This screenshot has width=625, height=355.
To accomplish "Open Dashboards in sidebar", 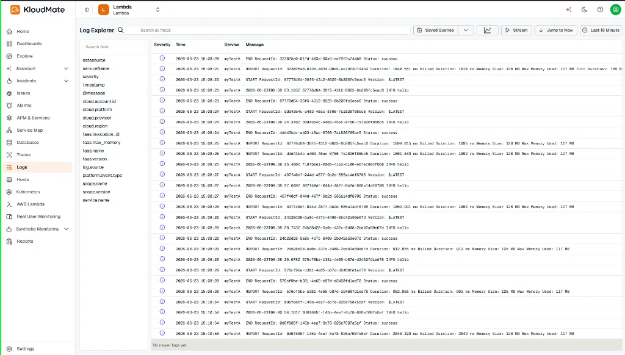I will pyautogui.click(x=29, y=44).
